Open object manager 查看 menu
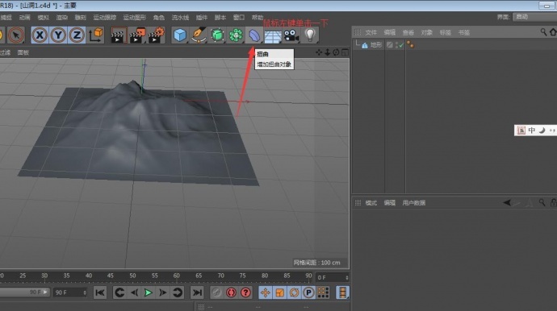This screenshot has width=557, height=311. (408, 32)
